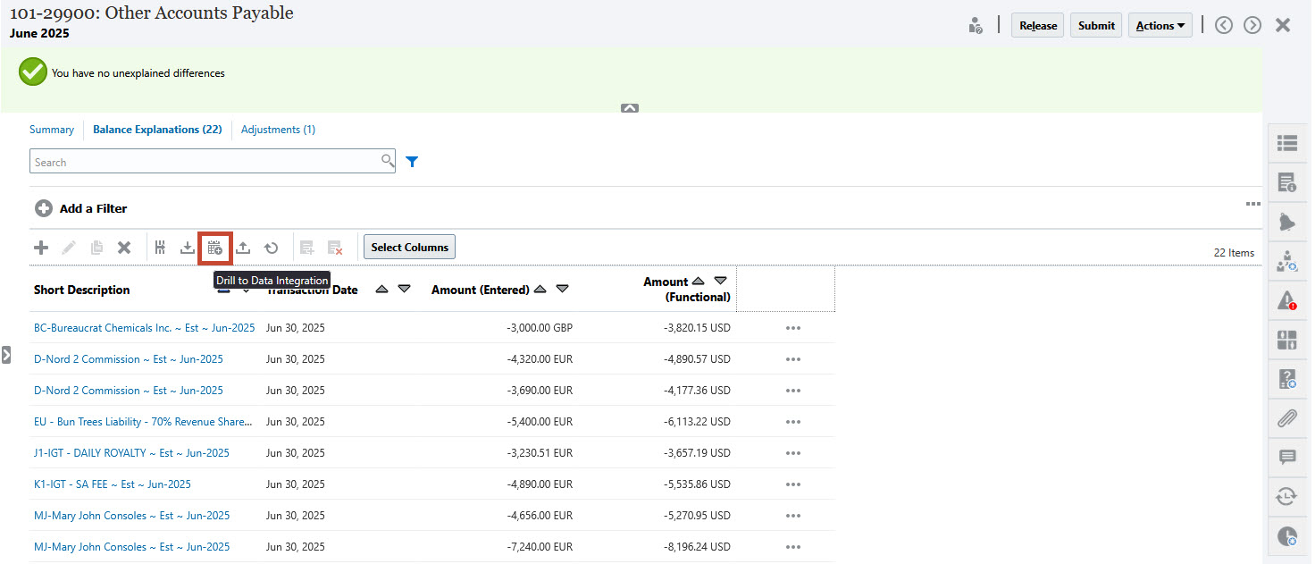Expand the left side panel arrow
The width and height of the screenshot is (1315, 564).
(6, 355)
